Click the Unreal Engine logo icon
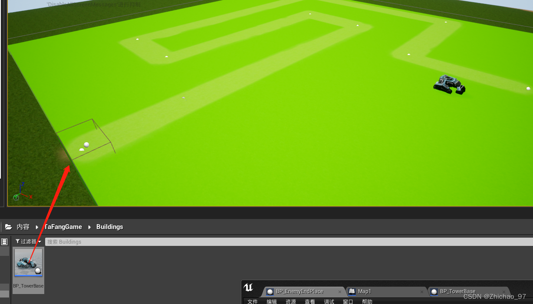The image size is (533, 304). coord(249,287)
